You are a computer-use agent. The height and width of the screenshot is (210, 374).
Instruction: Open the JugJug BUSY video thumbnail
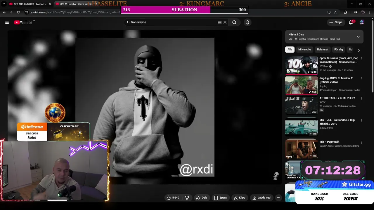(302, 85)
